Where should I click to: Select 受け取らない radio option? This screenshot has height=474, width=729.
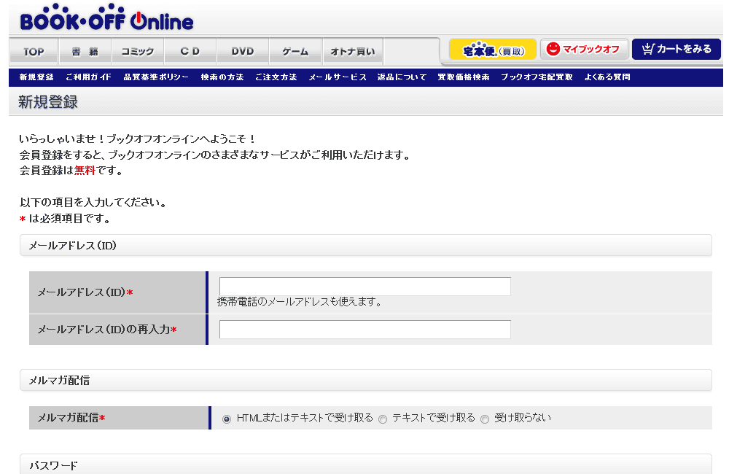coord(485,419)
